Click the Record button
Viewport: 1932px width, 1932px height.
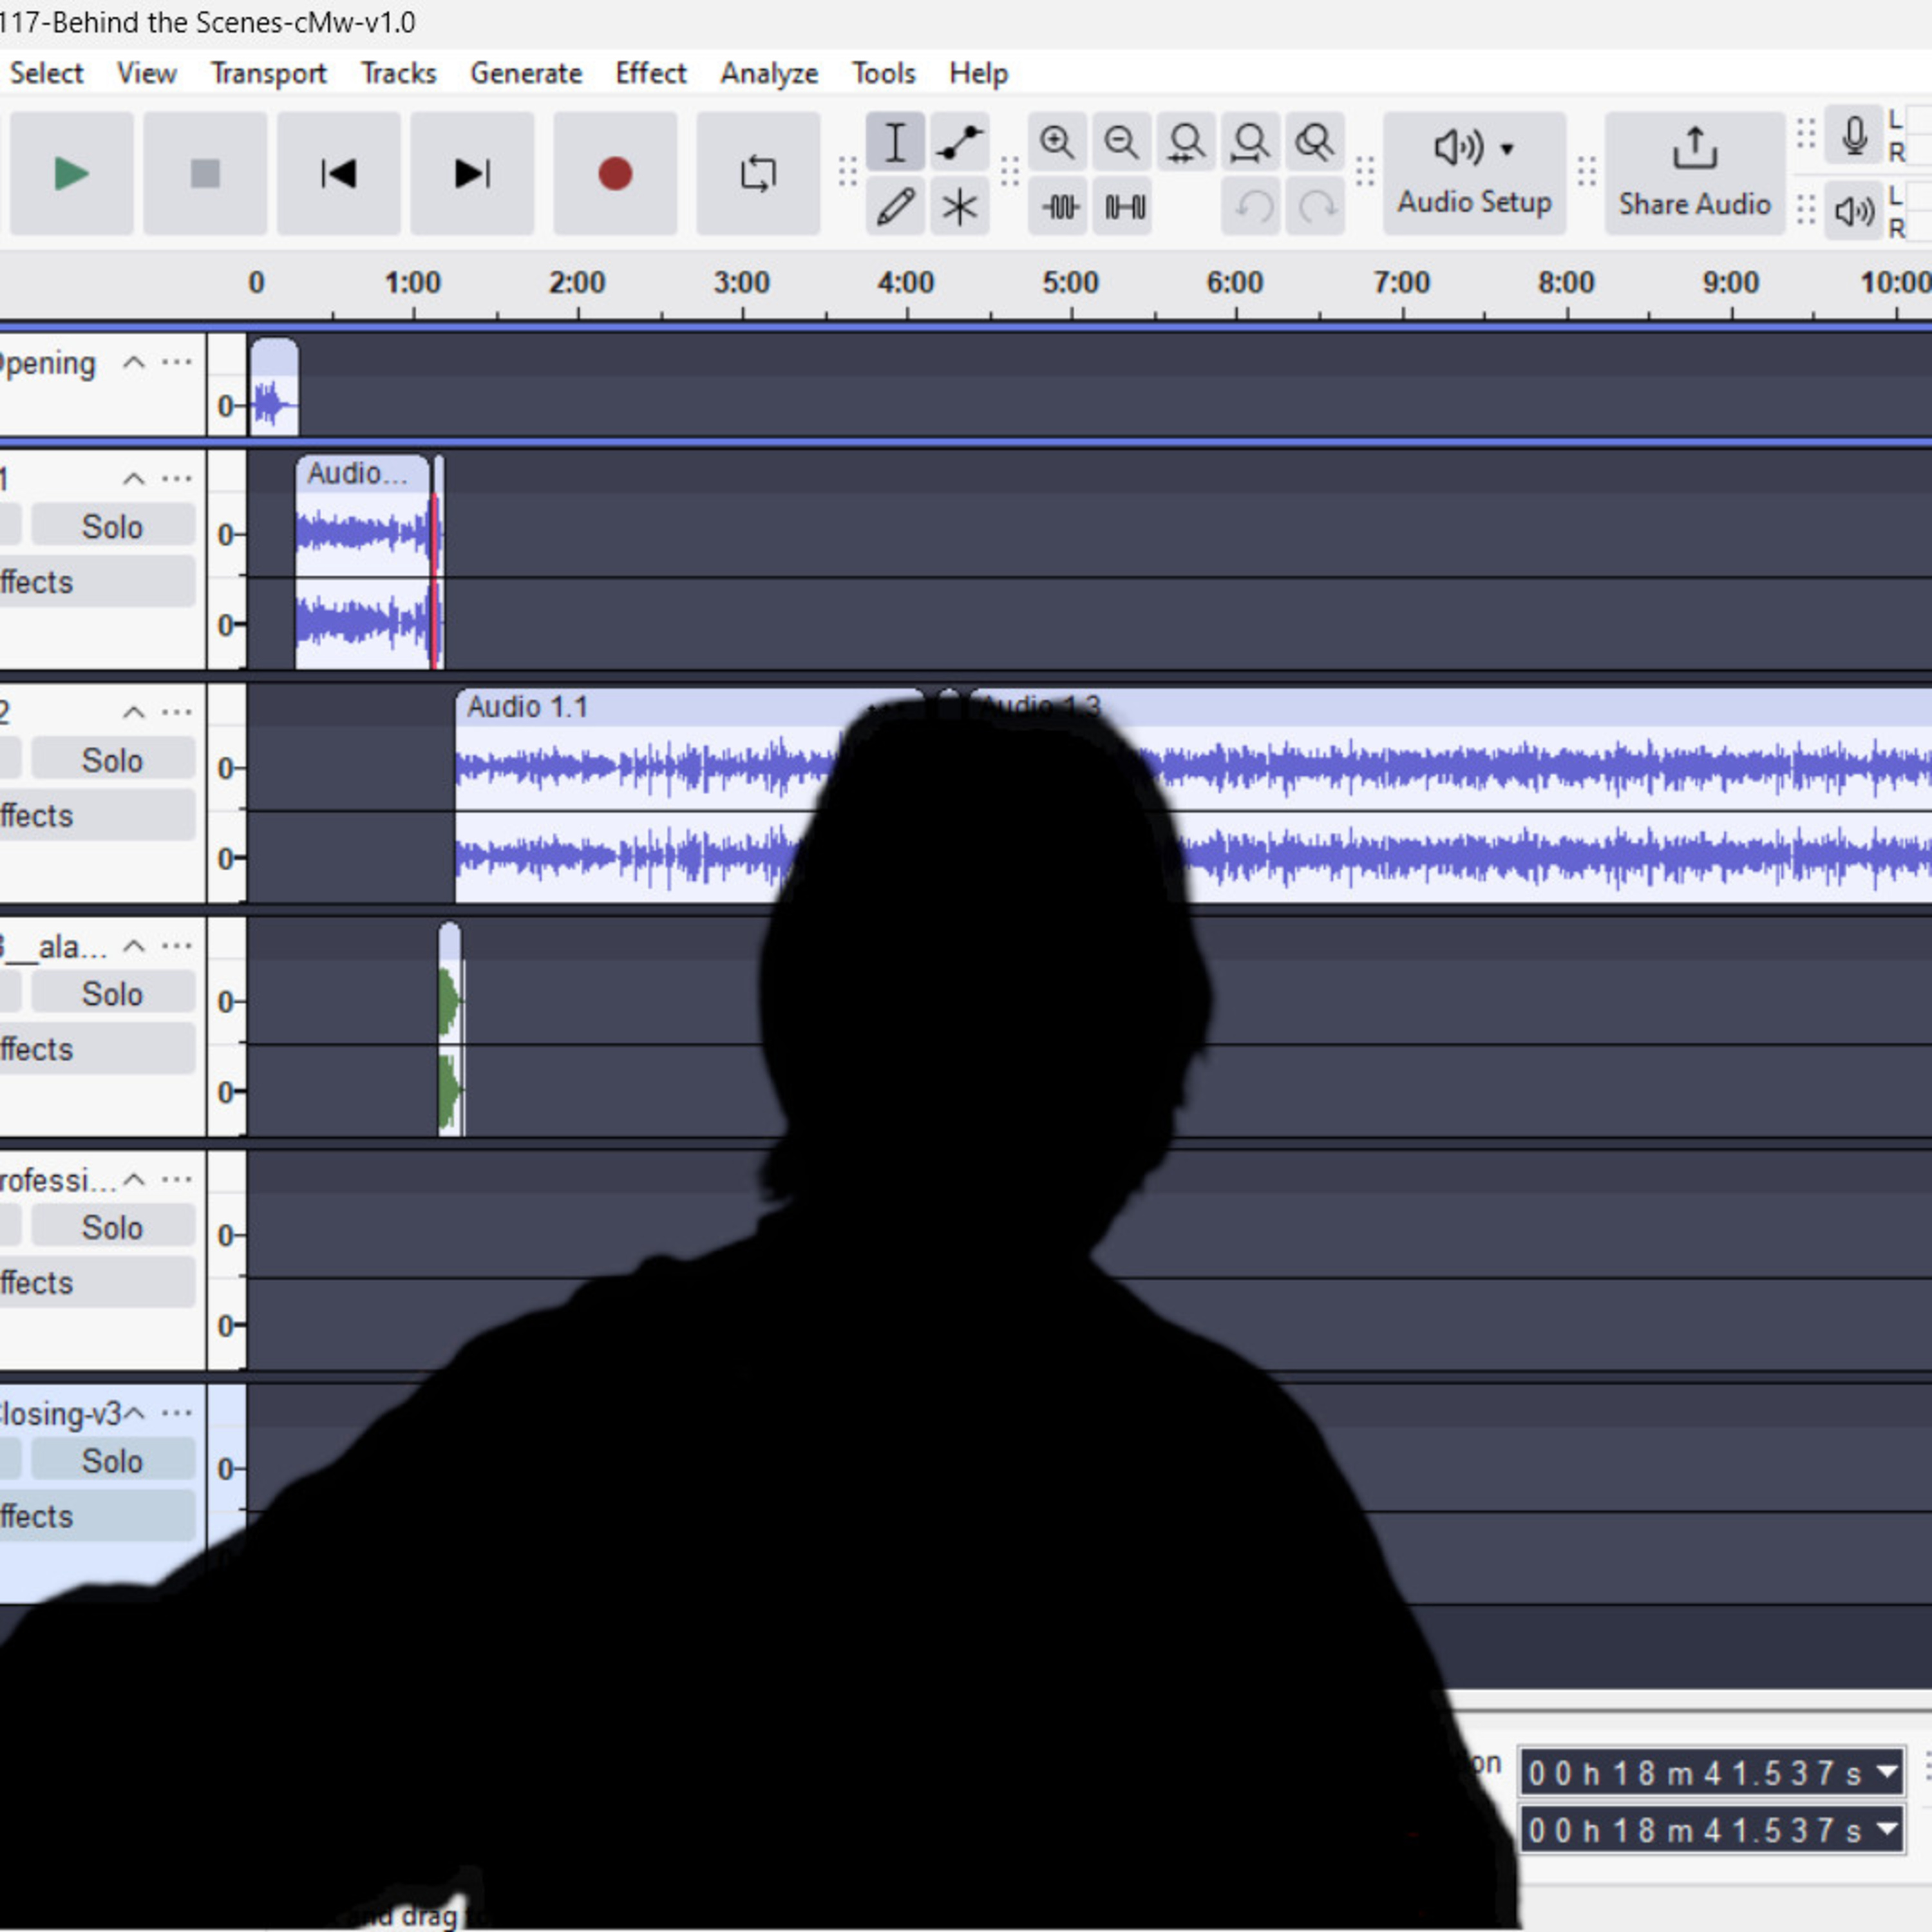pyautogui.click(x=614, y=174)
